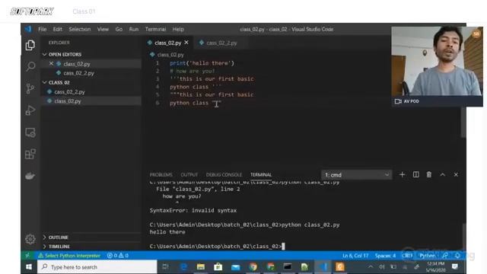Kill terminal using trash icon

(x=429, y=174)
